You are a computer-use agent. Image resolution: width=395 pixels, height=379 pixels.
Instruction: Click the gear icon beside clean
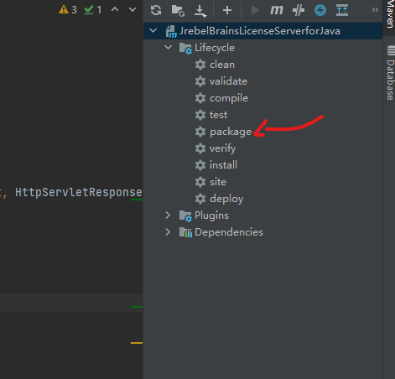point(200,65)
